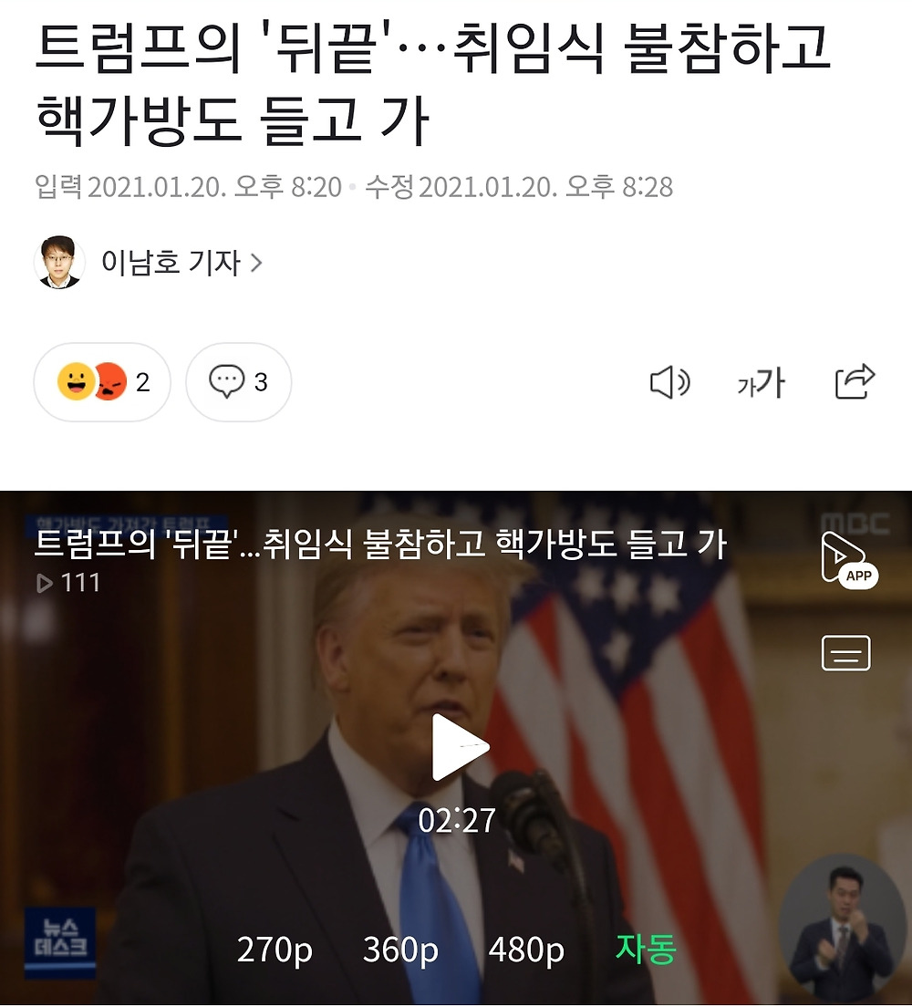Click the 뉴스데스크 program logo
Viewport: 912px width, 1007px height.
(60, 940)
